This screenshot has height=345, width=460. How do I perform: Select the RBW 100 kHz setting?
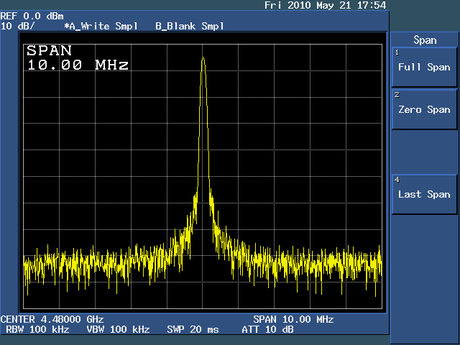tap(37, 329)
